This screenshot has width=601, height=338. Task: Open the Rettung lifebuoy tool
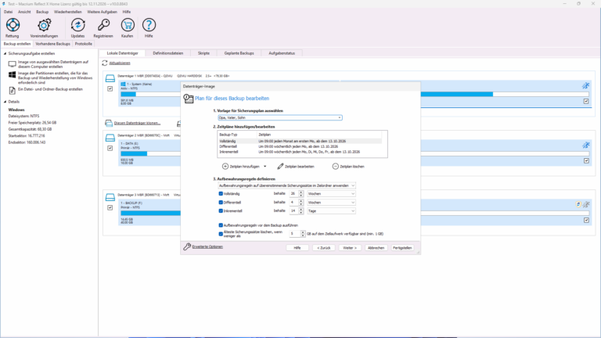coord(13,25)
